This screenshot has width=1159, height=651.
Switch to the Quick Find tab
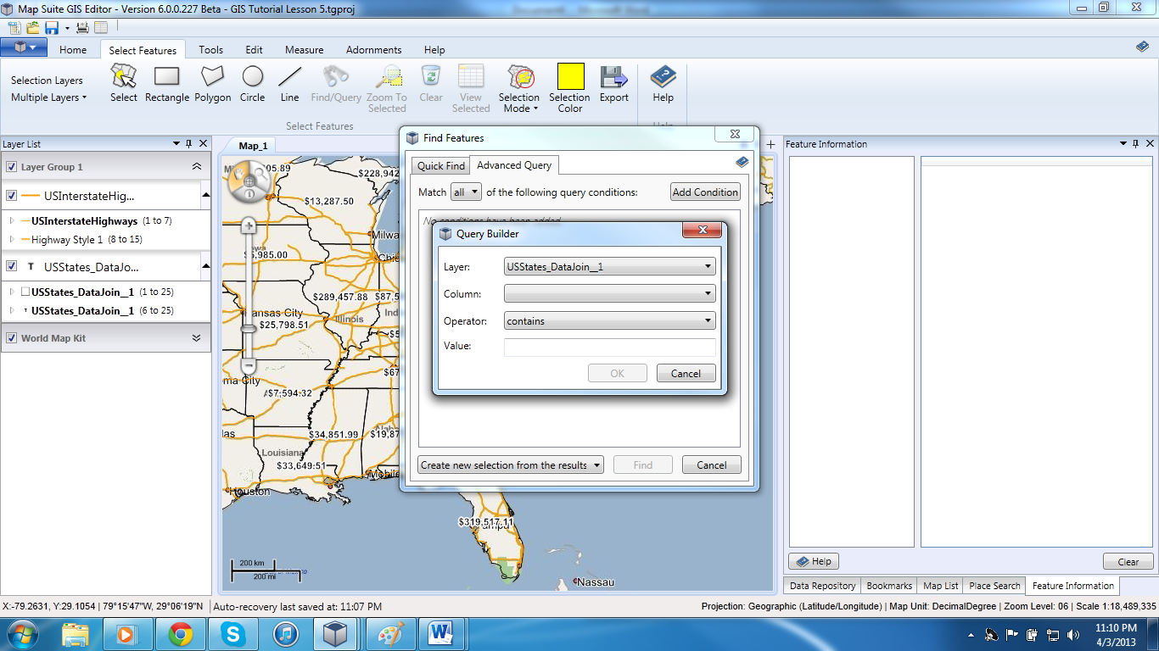tap(440, 165)
